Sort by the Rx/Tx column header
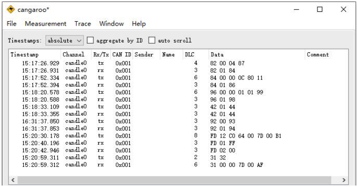 coord(101,55)
